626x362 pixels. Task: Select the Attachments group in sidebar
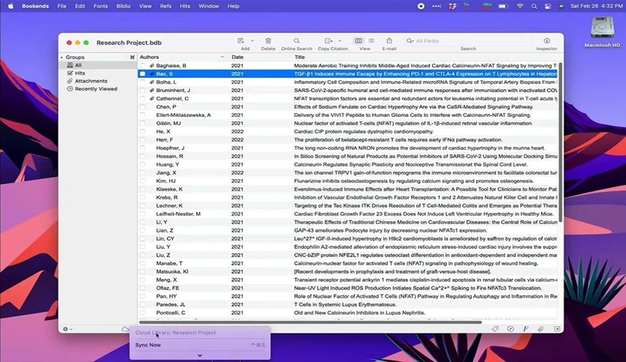[x=98, y=81]
